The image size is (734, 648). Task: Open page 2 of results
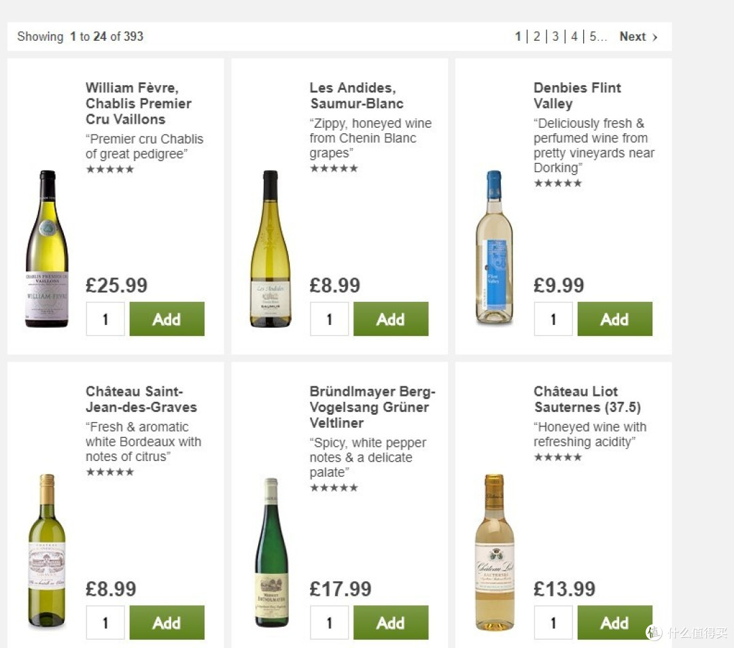536,37
